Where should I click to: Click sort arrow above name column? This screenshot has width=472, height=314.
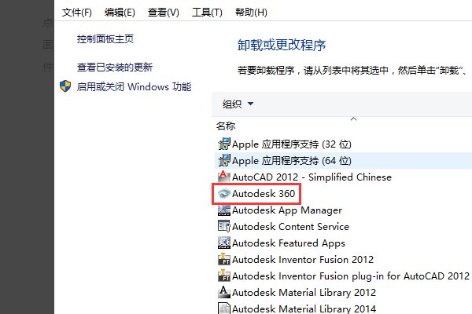354,119
